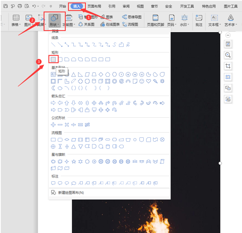242x233 pixels.
Task: Select the freeform scribble line shape
Action: (x=128, y=45)
